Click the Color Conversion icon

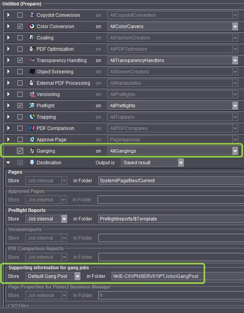(32, 27)
